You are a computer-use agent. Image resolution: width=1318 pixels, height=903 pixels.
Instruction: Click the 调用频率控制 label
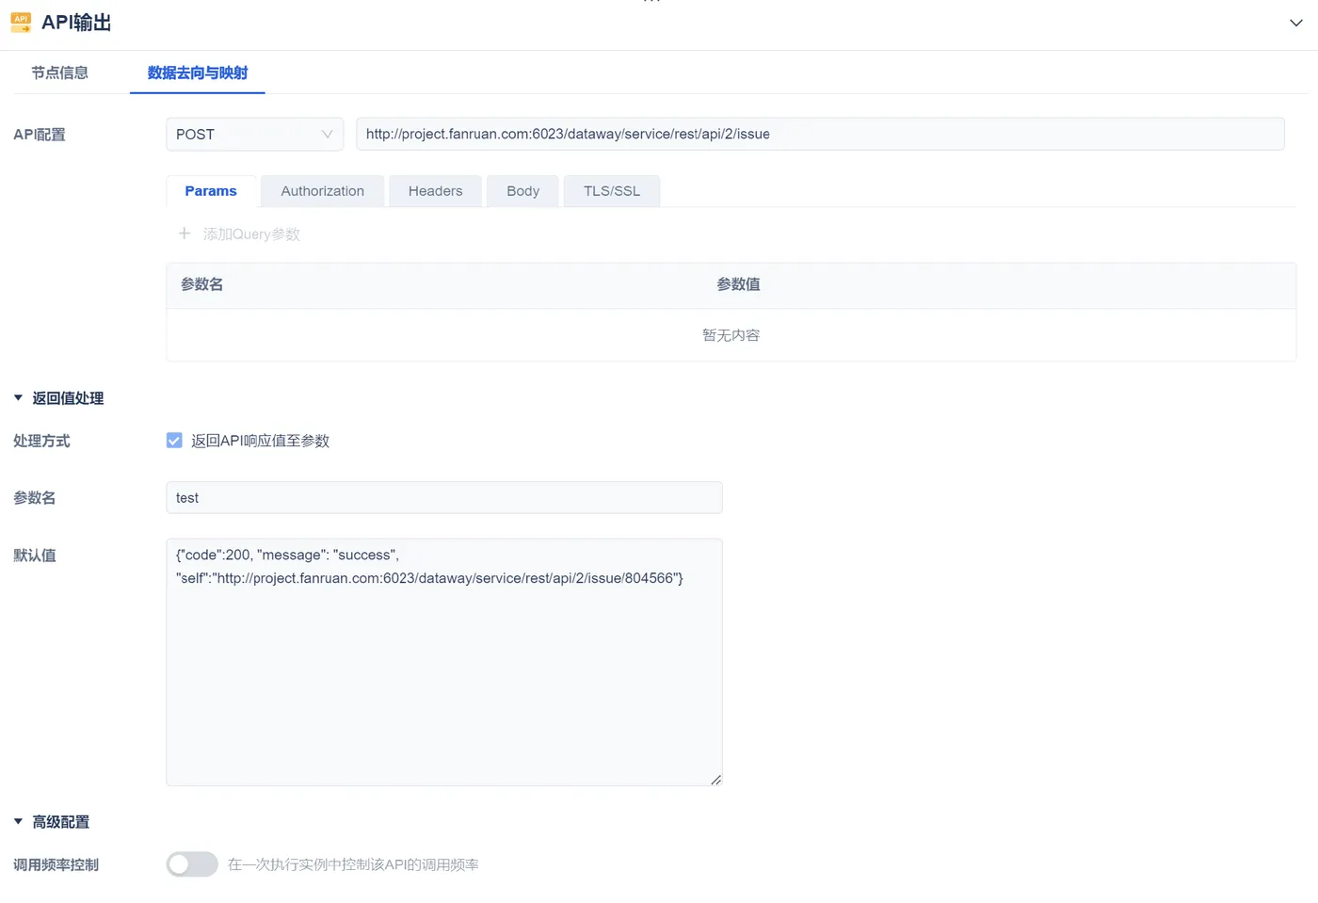click(x=56, y=864)
